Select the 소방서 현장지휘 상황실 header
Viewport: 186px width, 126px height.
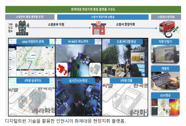point(103,17)
